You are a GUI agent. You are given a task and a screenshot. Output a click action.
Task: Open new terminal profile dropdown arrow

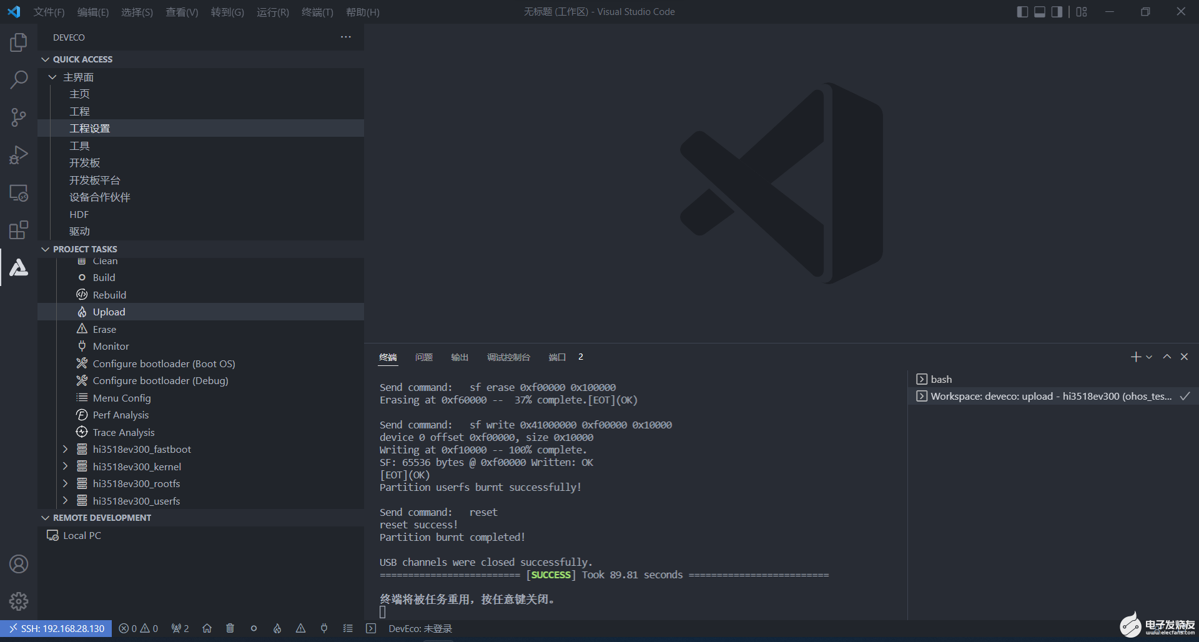[x=1149, y=357]
